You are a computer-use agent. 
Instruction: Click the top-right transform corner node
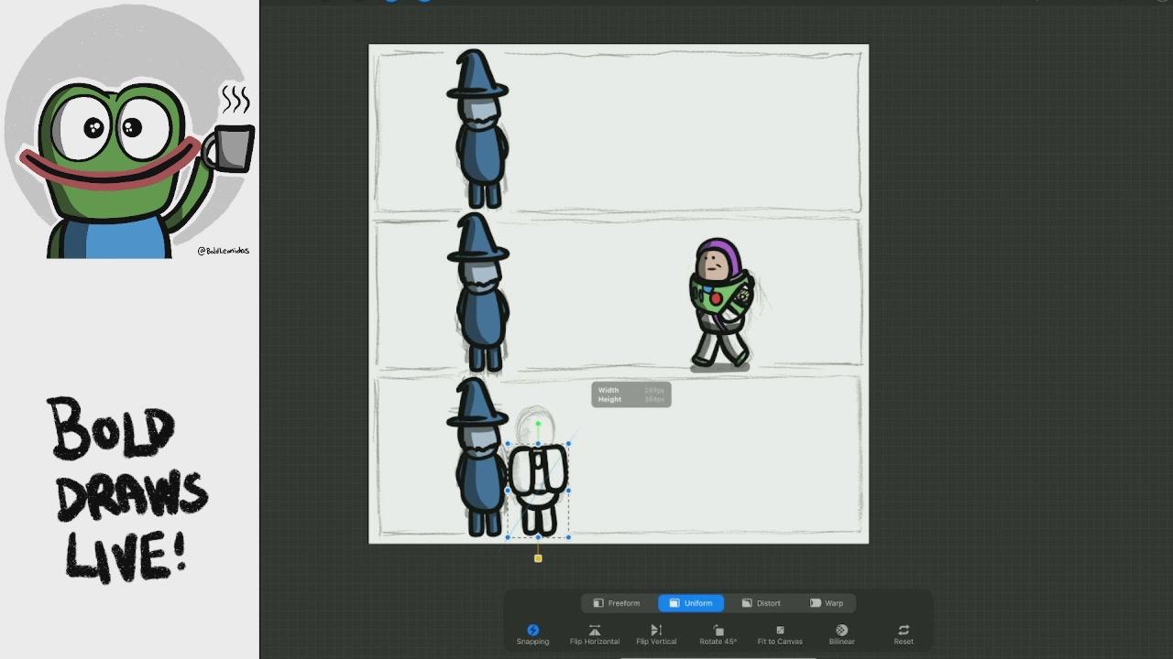click(568, 444)
